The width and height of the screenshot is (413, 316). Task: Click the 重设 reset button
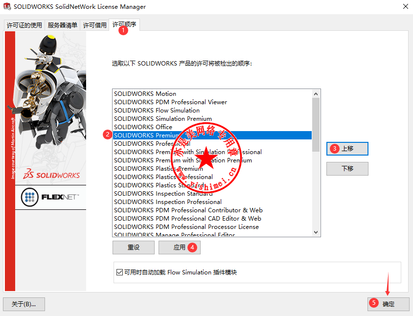click(134, 248)
